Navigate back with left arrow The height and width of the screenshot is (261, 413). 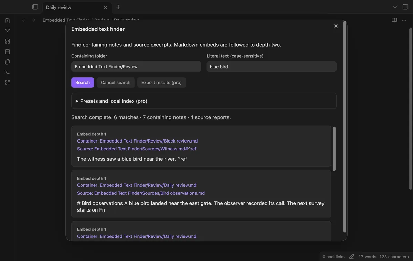click(x=24, y=20)
